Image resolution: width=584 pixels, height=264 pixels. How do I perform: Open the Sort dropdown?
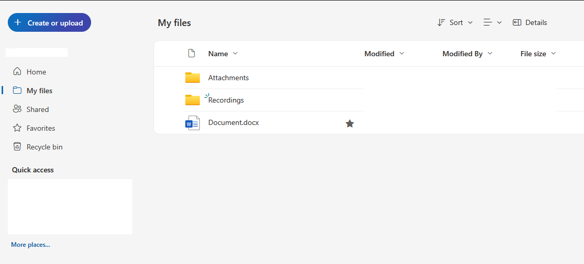[x=455, y=22]
